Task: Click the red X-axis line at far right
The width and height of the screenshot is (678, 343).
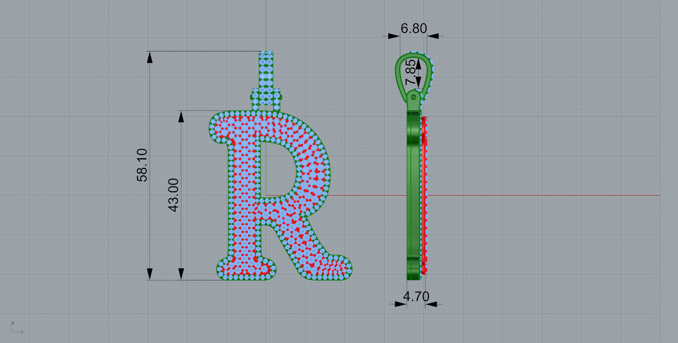Action: pos(619,195)
